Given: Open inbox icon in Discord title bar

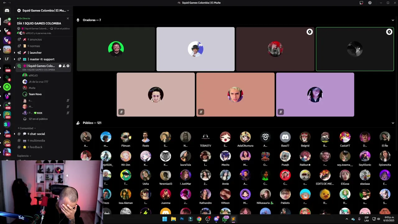Looking at the screenshot, I should click(x=361, y=3).
